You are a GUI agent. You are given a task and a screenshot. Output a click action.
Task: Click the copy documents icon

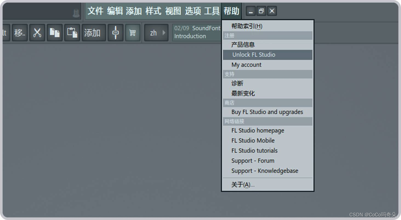coord(55,33)
